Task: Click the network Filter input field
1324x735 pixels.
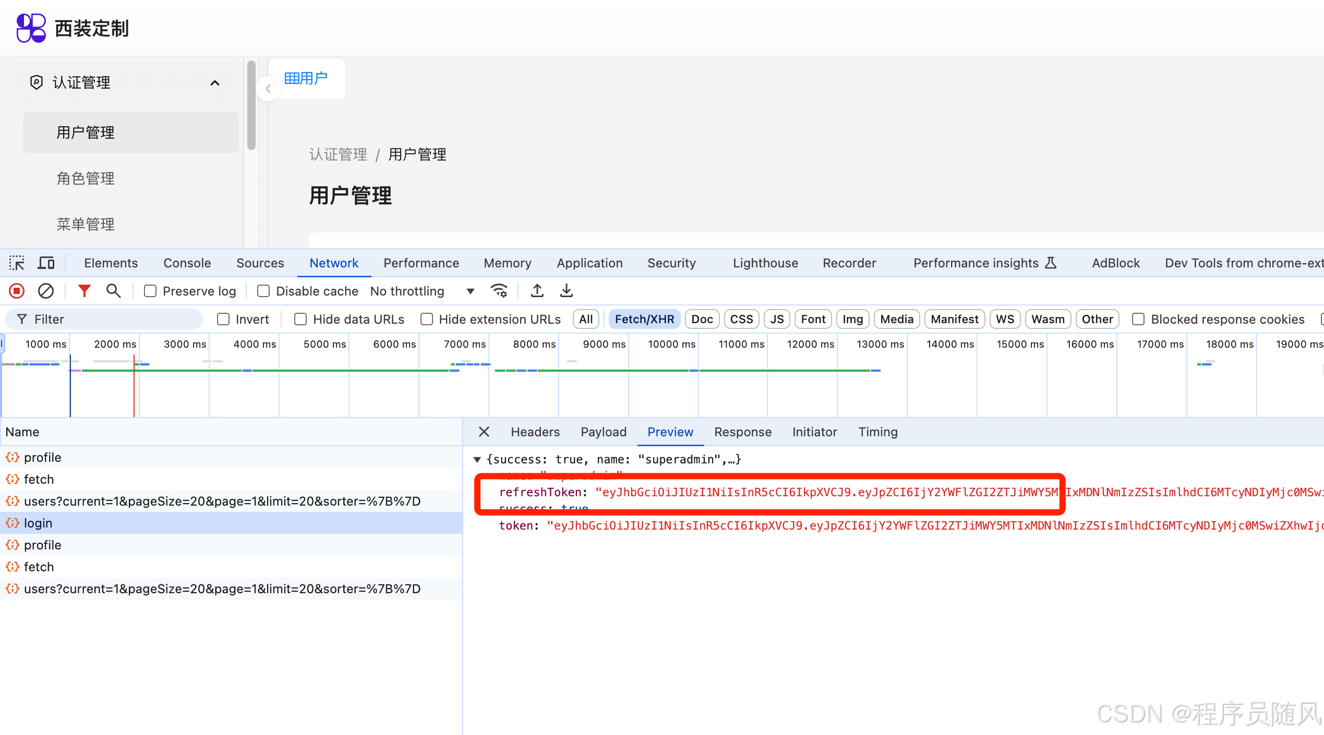Action: point(104,319)
